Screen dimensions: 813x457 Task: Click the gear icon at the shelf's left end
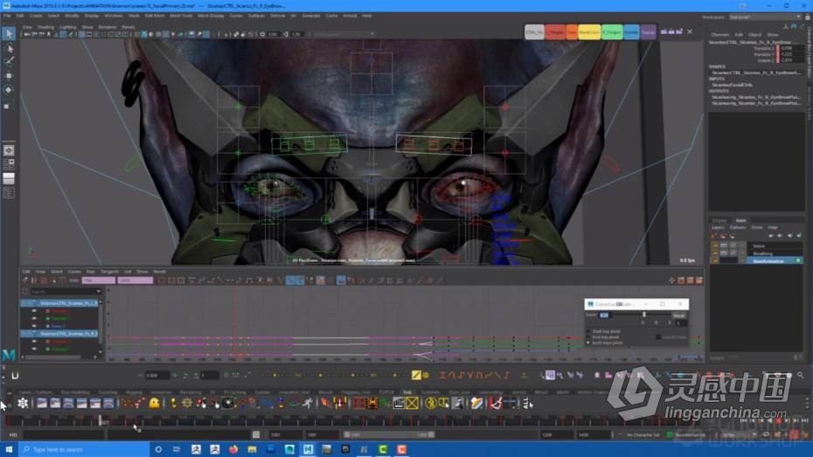[x=23, y=403]
